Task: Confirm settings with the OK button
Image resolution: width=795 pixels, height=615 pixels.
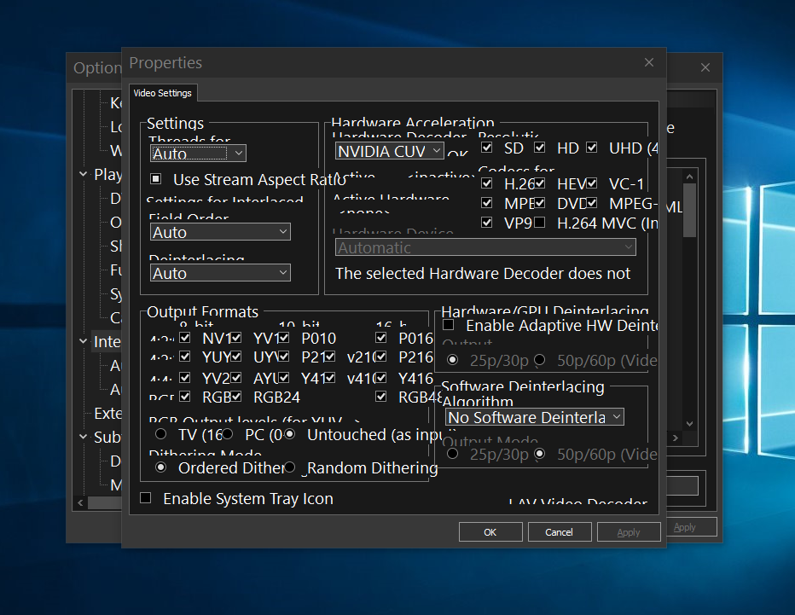Action: (490, 531)
